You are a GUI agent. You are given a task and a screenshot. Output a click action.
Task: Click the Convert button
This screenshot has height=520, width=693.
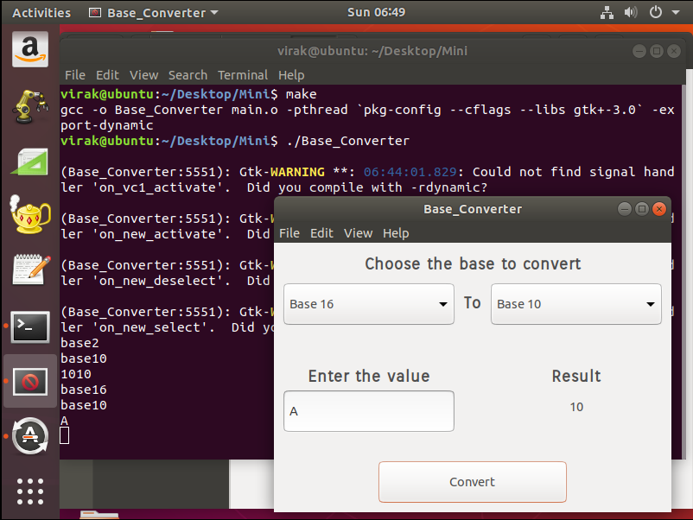[472, 482]
